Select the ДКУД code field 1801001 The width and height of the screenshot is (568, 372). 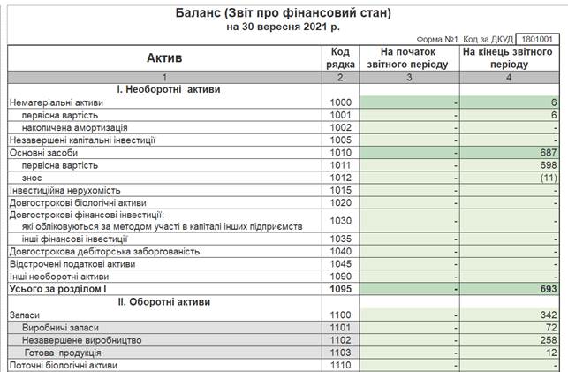point(536,40)
